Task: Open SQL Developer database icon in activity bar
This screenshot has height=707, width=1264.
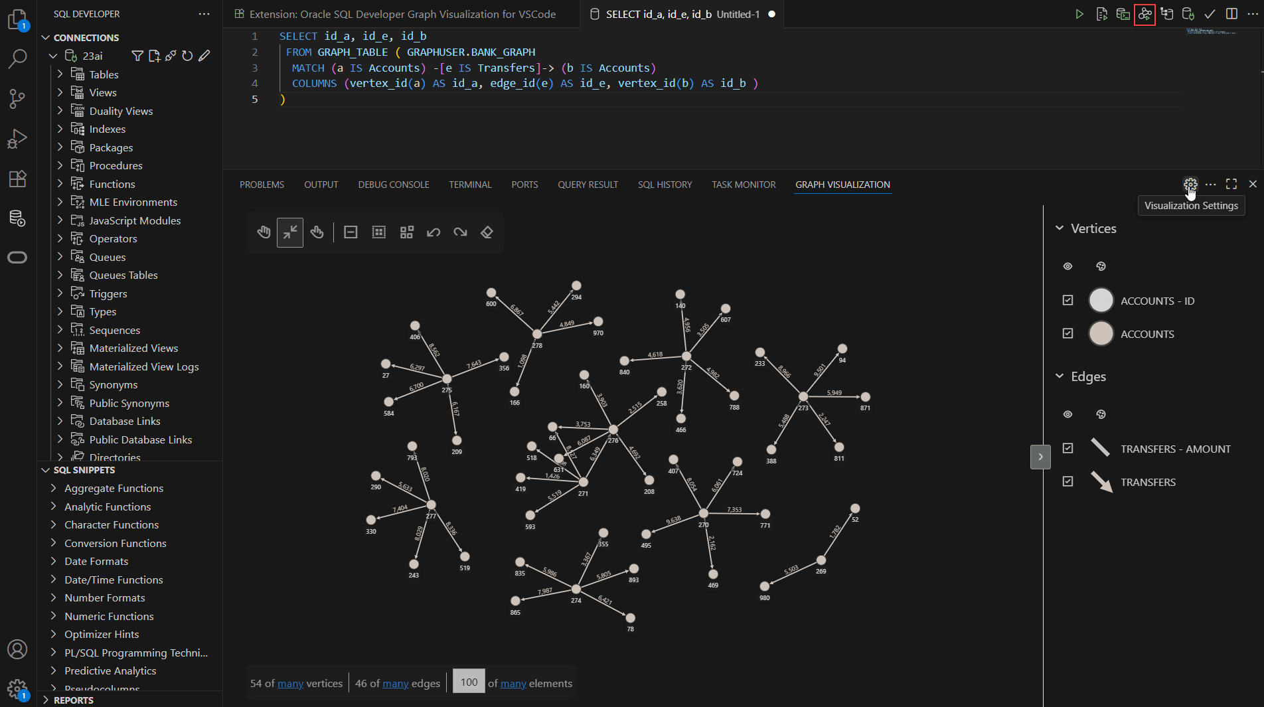Action: (x=17, y=218)
